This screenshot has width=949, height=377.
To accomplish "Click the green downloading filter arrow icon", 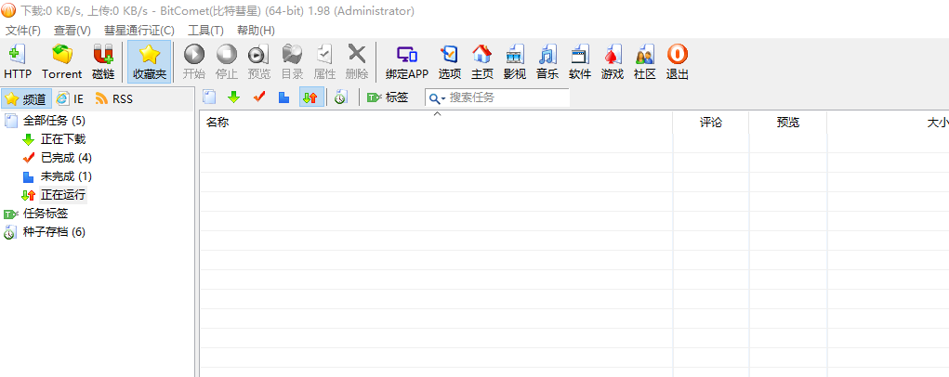I will [233, 97].
